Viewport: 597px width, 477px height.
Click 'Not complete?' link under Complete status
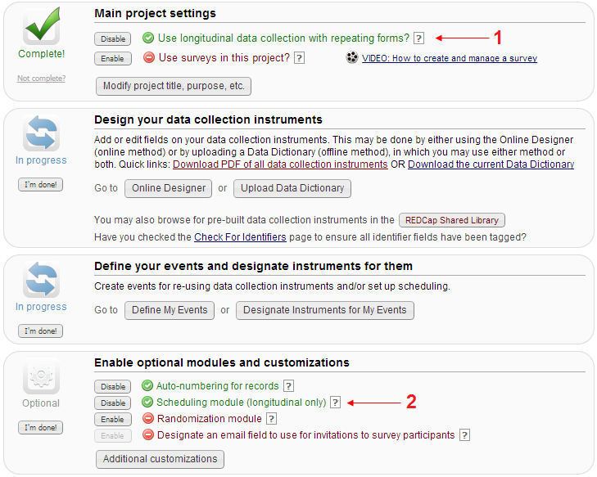coord(41,79)
